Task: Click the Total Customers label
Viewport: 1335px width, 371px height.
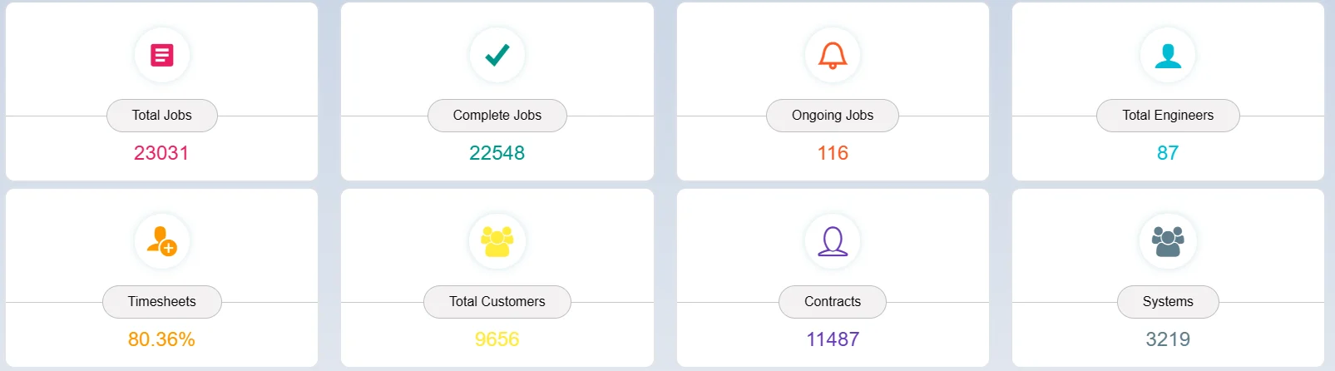Action: coord(497,302)
